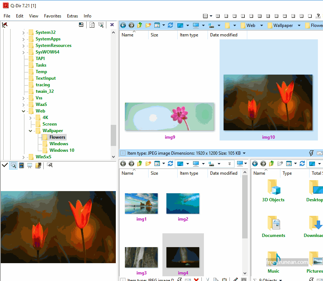This screenshot has width=323, height=281.
Task: Collapse the Web folder in tree
Action: point(23,111)
